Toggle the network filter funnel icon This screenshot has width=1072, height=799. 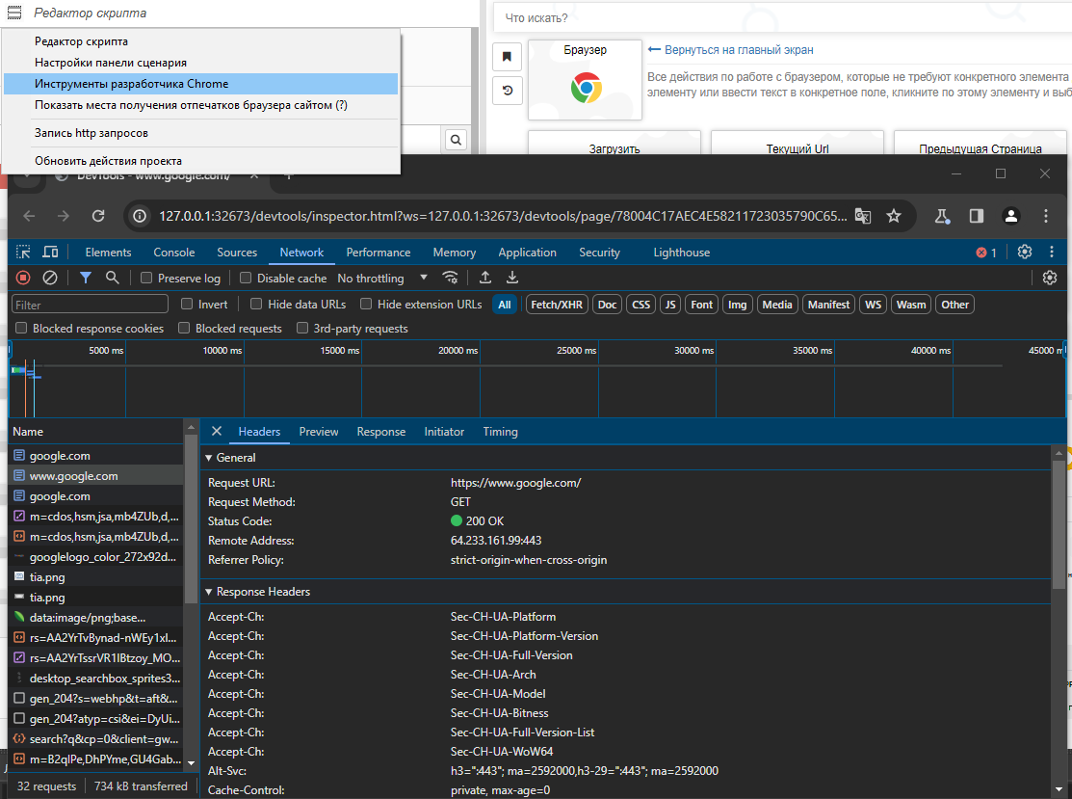click(x=86, y=278)
